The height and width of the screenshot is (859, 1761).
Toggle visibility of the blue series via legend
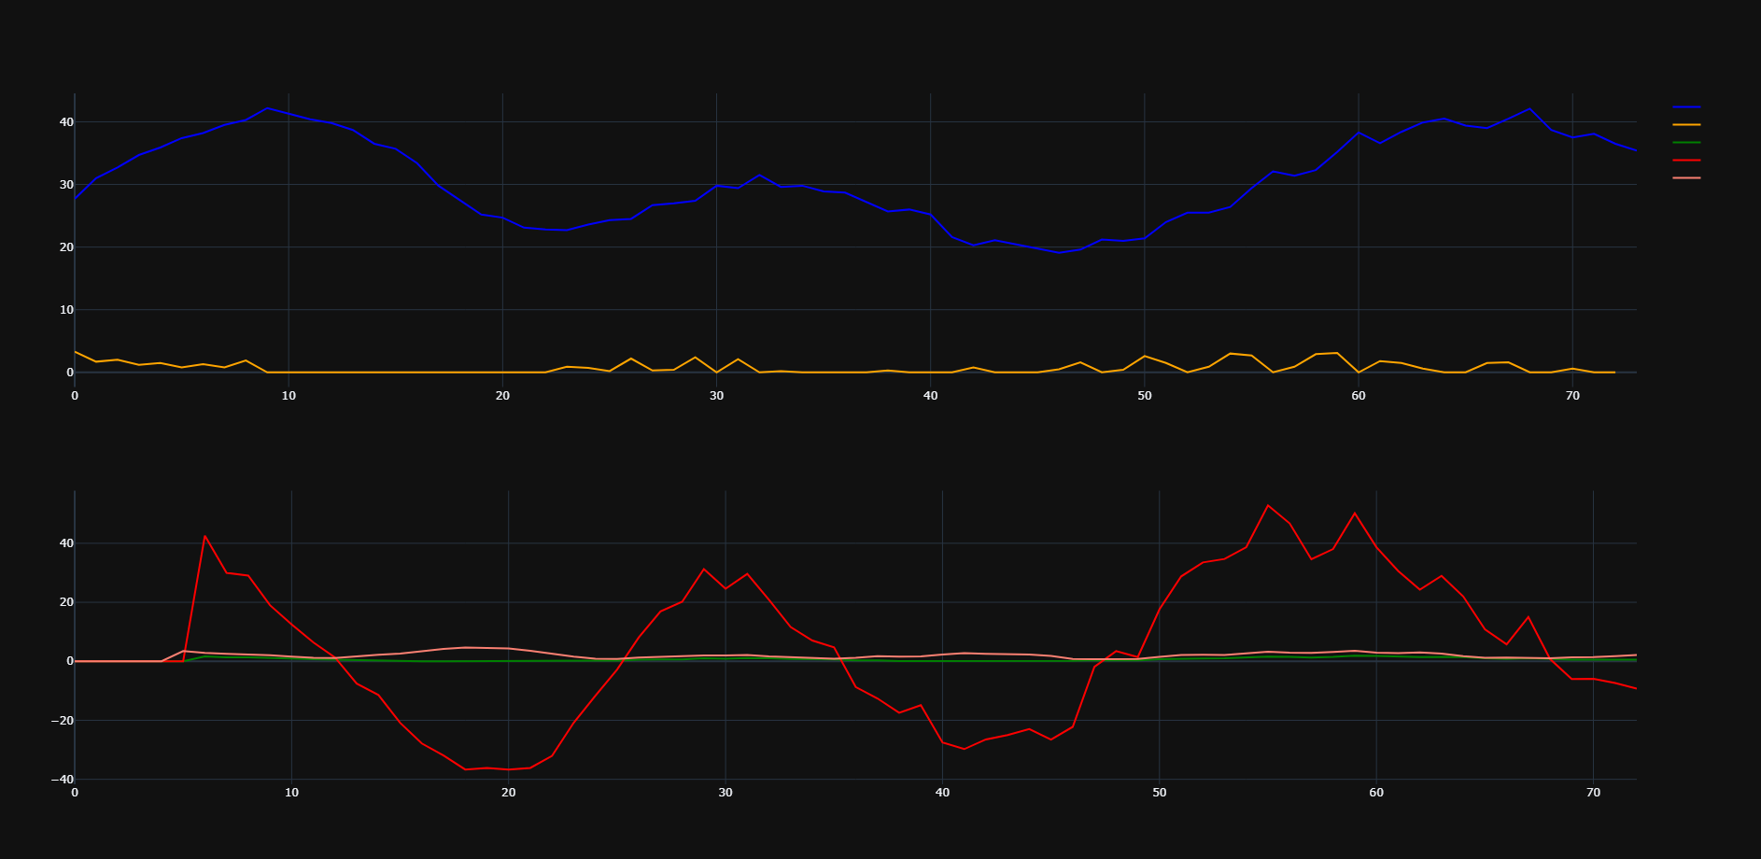(x=1685, y=106)
